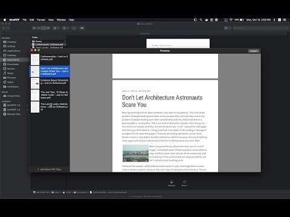Open the MiniPDF application menu
290x217 pixels.
coord(14,20)
